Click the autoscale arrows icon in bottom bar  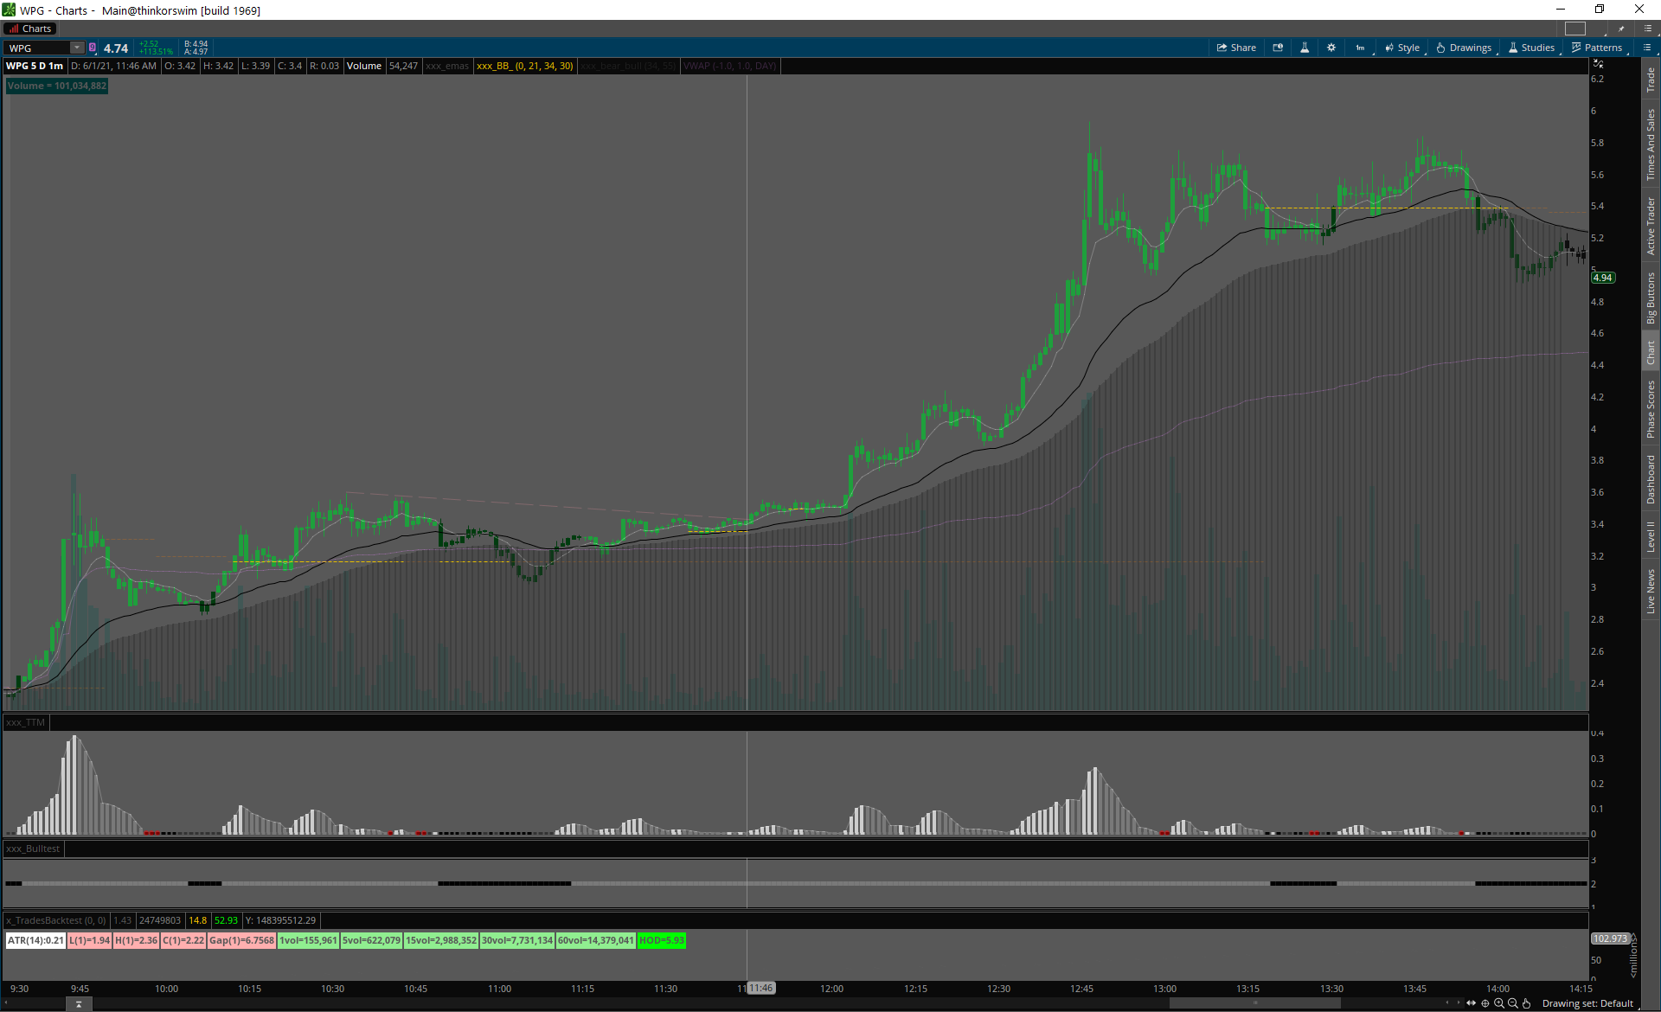point(1471,1003)
